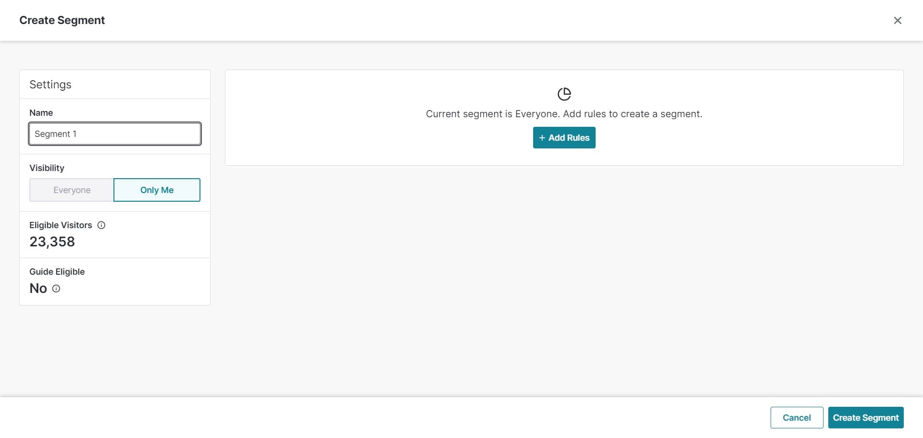Click the Settings panel heading
923x438 pixels.
50,85
